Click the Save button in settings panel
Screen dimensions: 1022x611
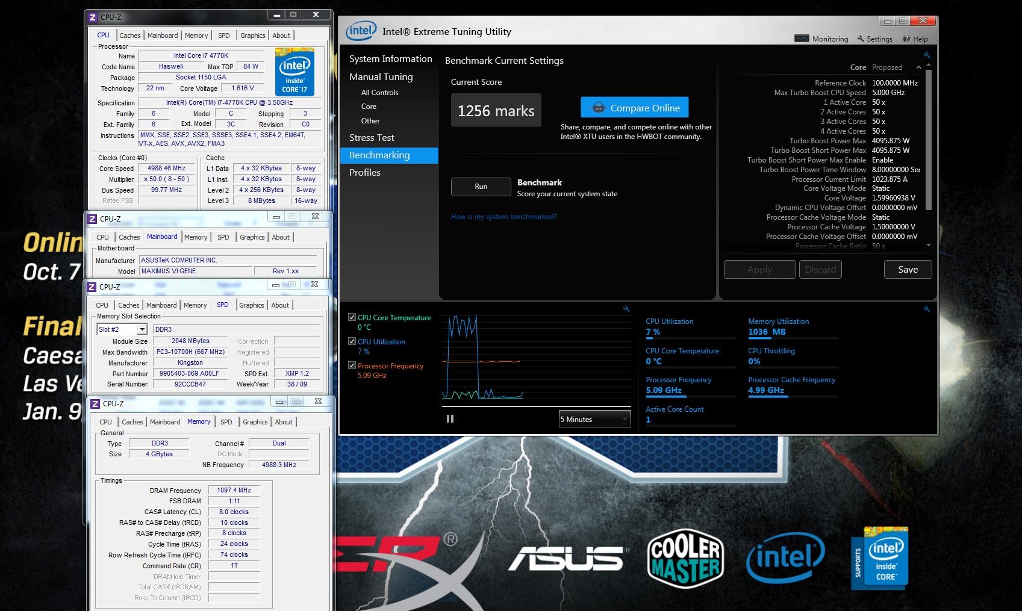click(908, 270)
